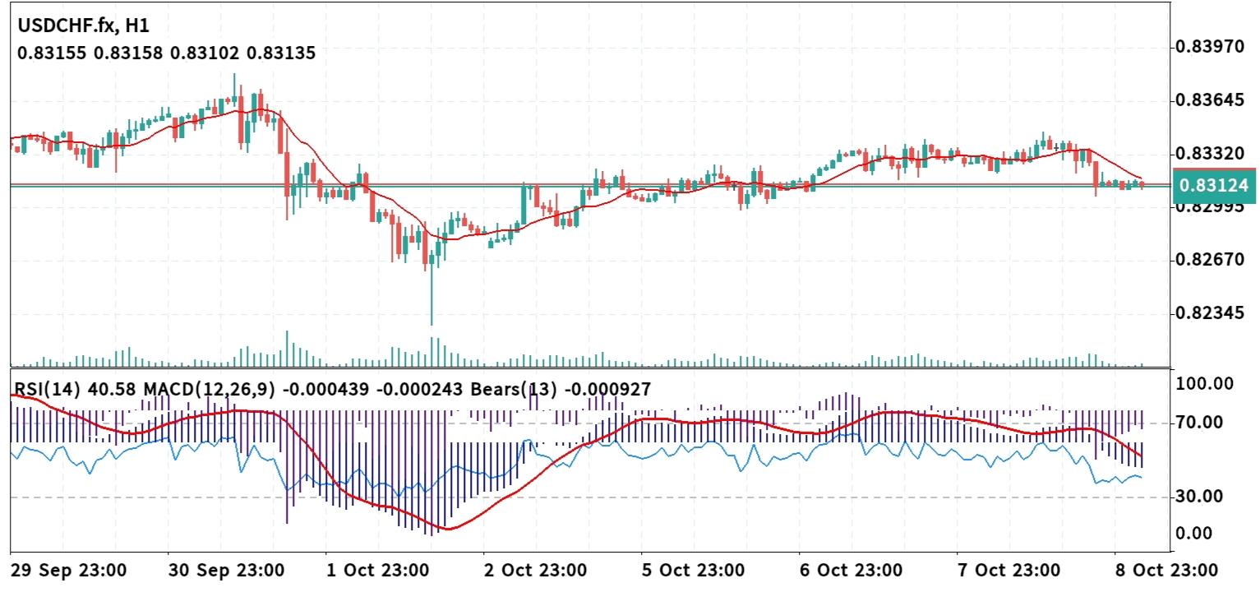Click the 0.82345 price axis label
Viewport: 1260px width, 592px height.
pyautogui.click(x=1211, y=313)
